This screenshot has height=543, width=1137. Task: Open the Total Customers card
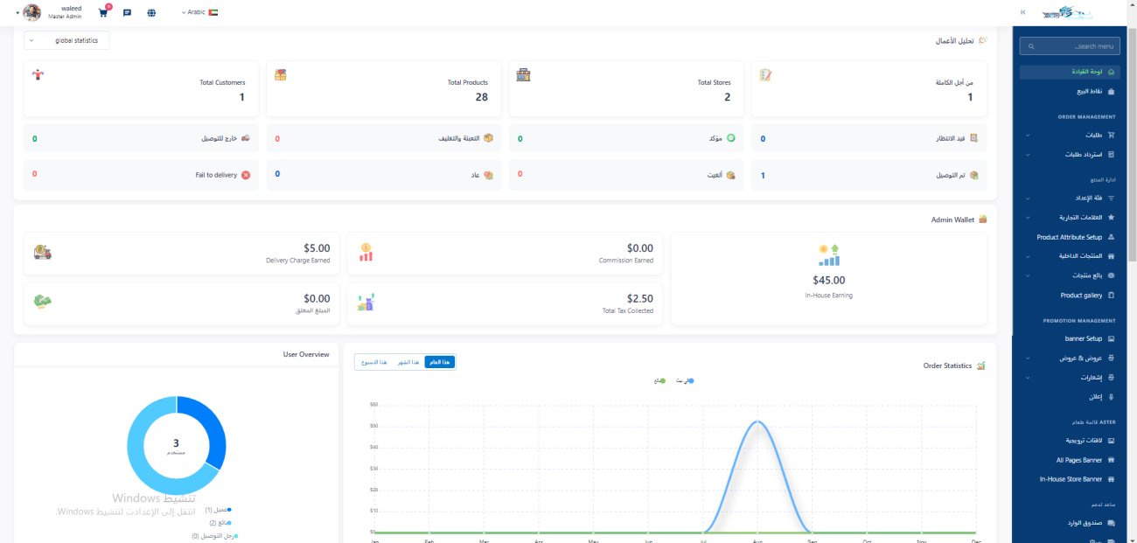click(x=141, y=88)
